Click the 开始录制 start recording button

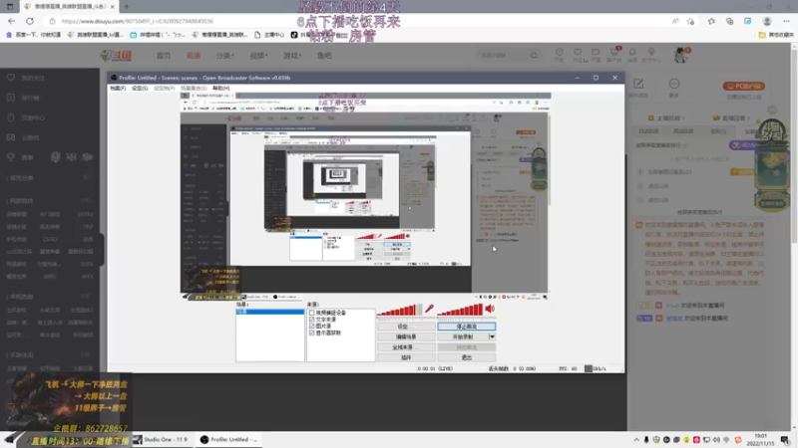(x=463, y=336)
